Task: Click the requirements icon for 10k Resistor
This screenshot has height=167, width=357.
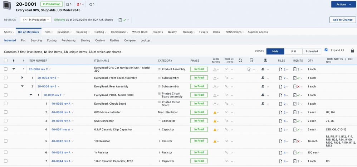Action: point(295,141)
